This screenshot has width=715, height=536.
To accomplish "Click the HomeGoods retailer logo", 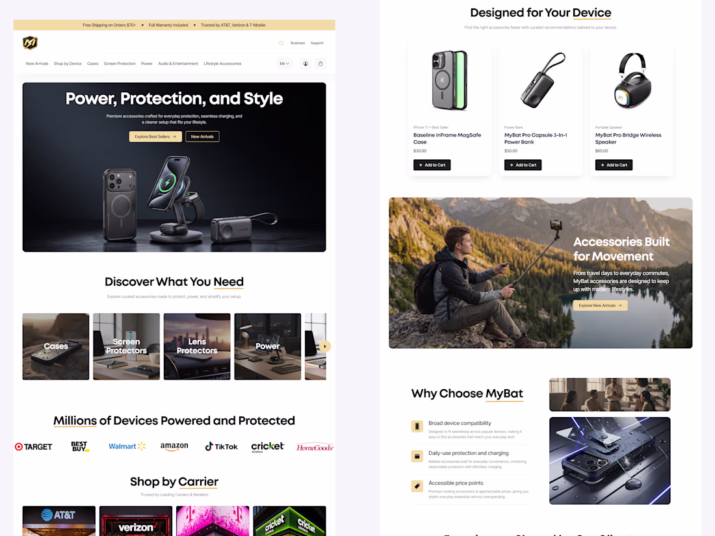I will click(x=315, y=447).
